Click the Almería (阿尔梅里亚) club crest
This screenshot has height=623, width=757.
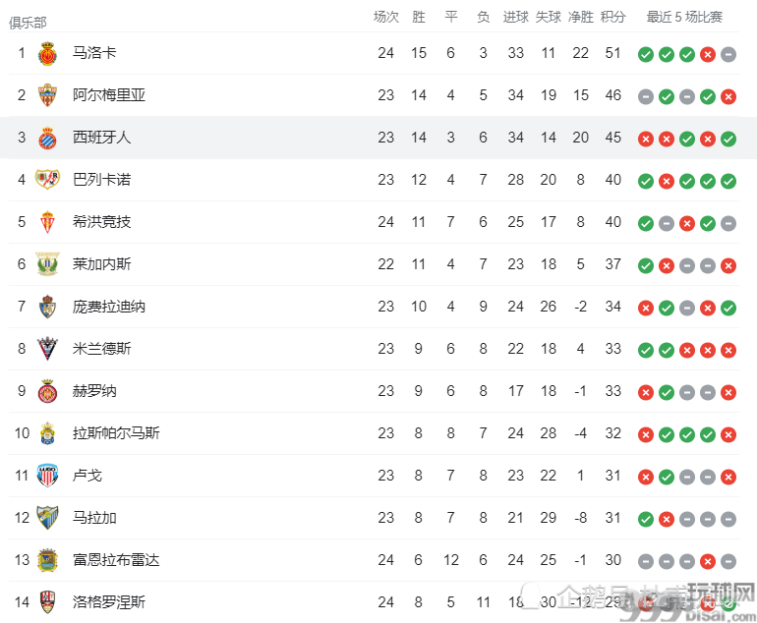pyautogui.click(x=47, y=95)
